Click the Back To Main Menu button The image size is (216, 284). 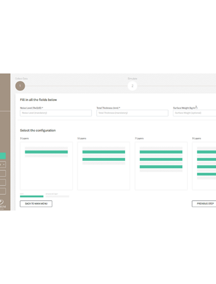point(36,204)
